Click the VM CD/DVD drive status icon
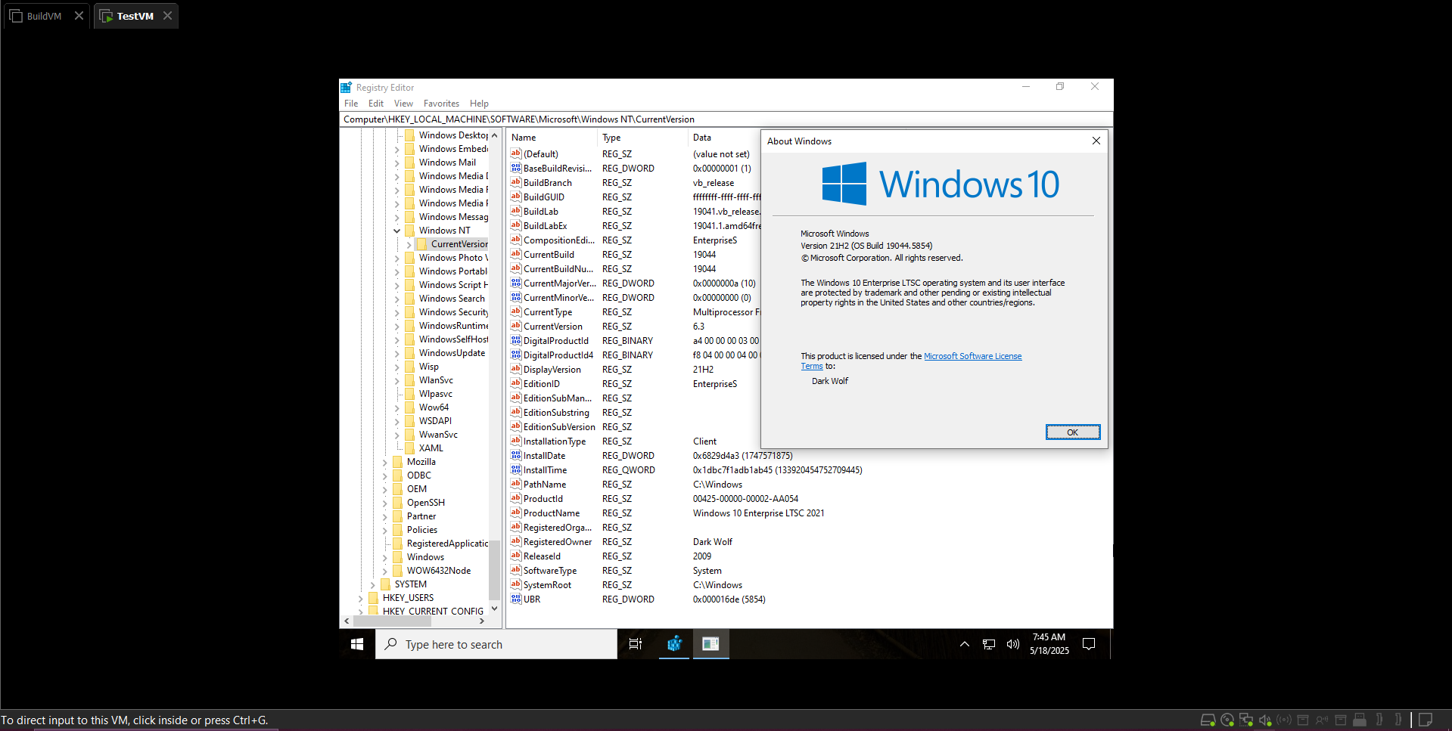1452x731 pixels. 1227,720
